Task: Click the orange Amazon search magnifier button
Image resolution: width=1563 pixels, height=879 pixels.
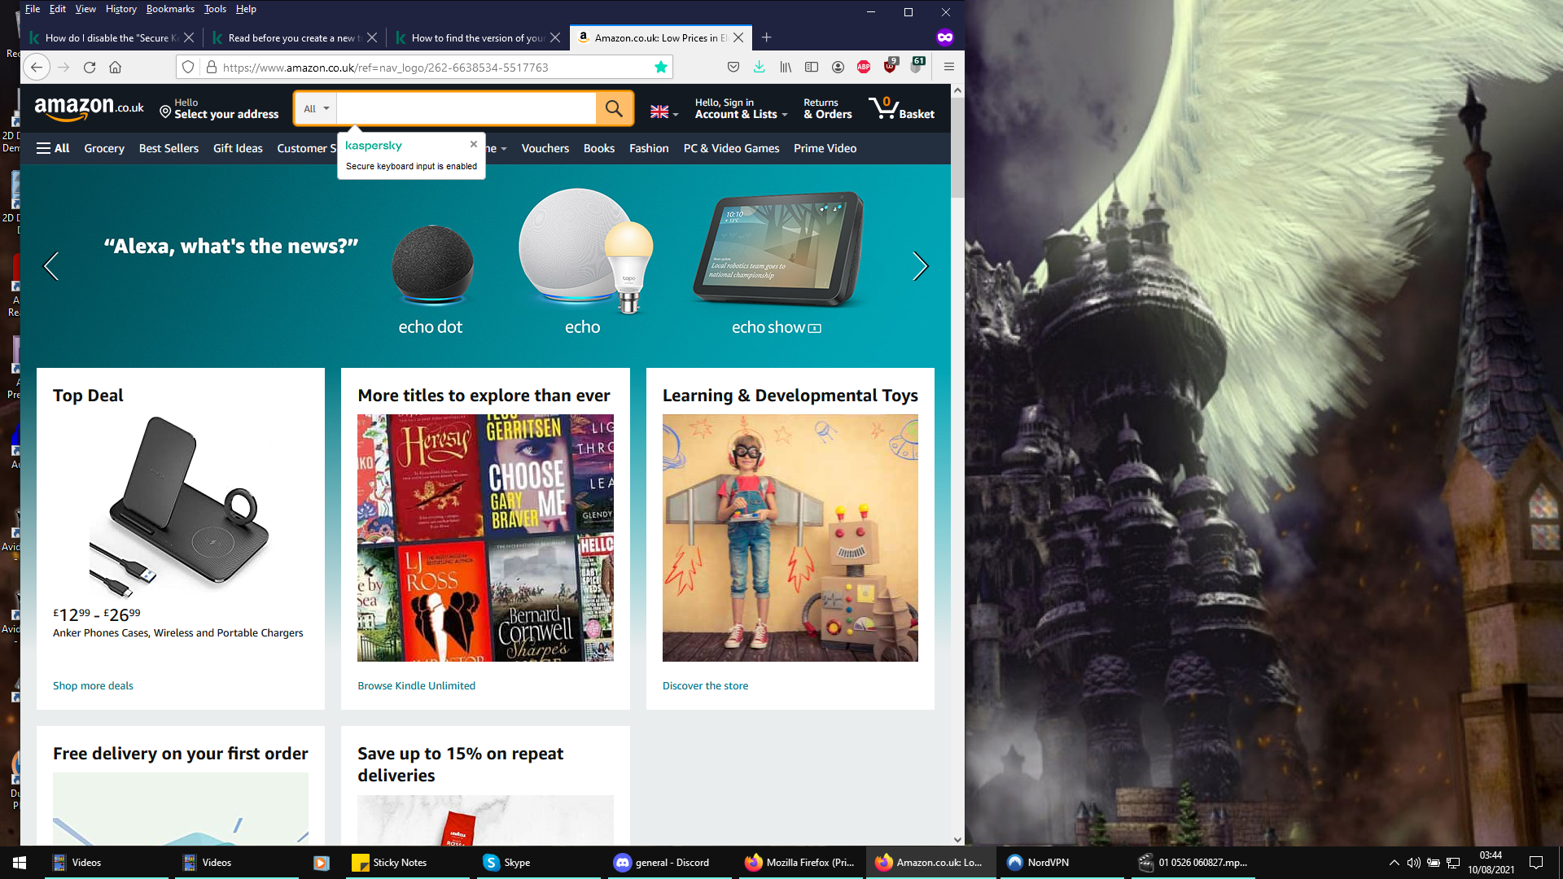Action: click(614, 108)
